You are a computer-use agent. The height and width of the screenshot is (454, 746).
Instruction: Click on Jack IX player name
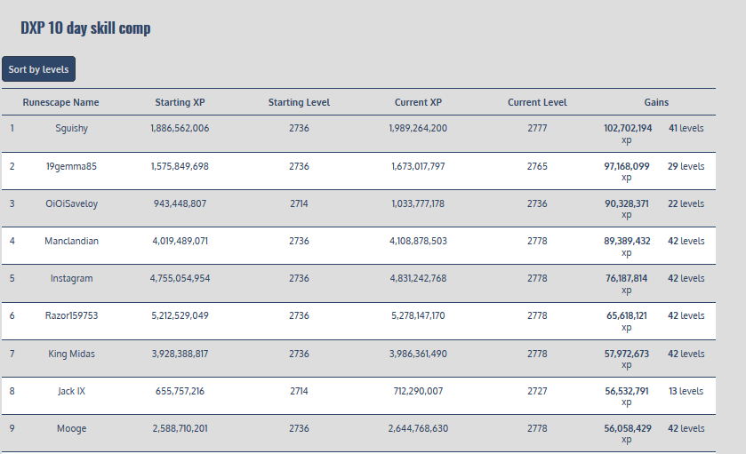click(71, 391)
